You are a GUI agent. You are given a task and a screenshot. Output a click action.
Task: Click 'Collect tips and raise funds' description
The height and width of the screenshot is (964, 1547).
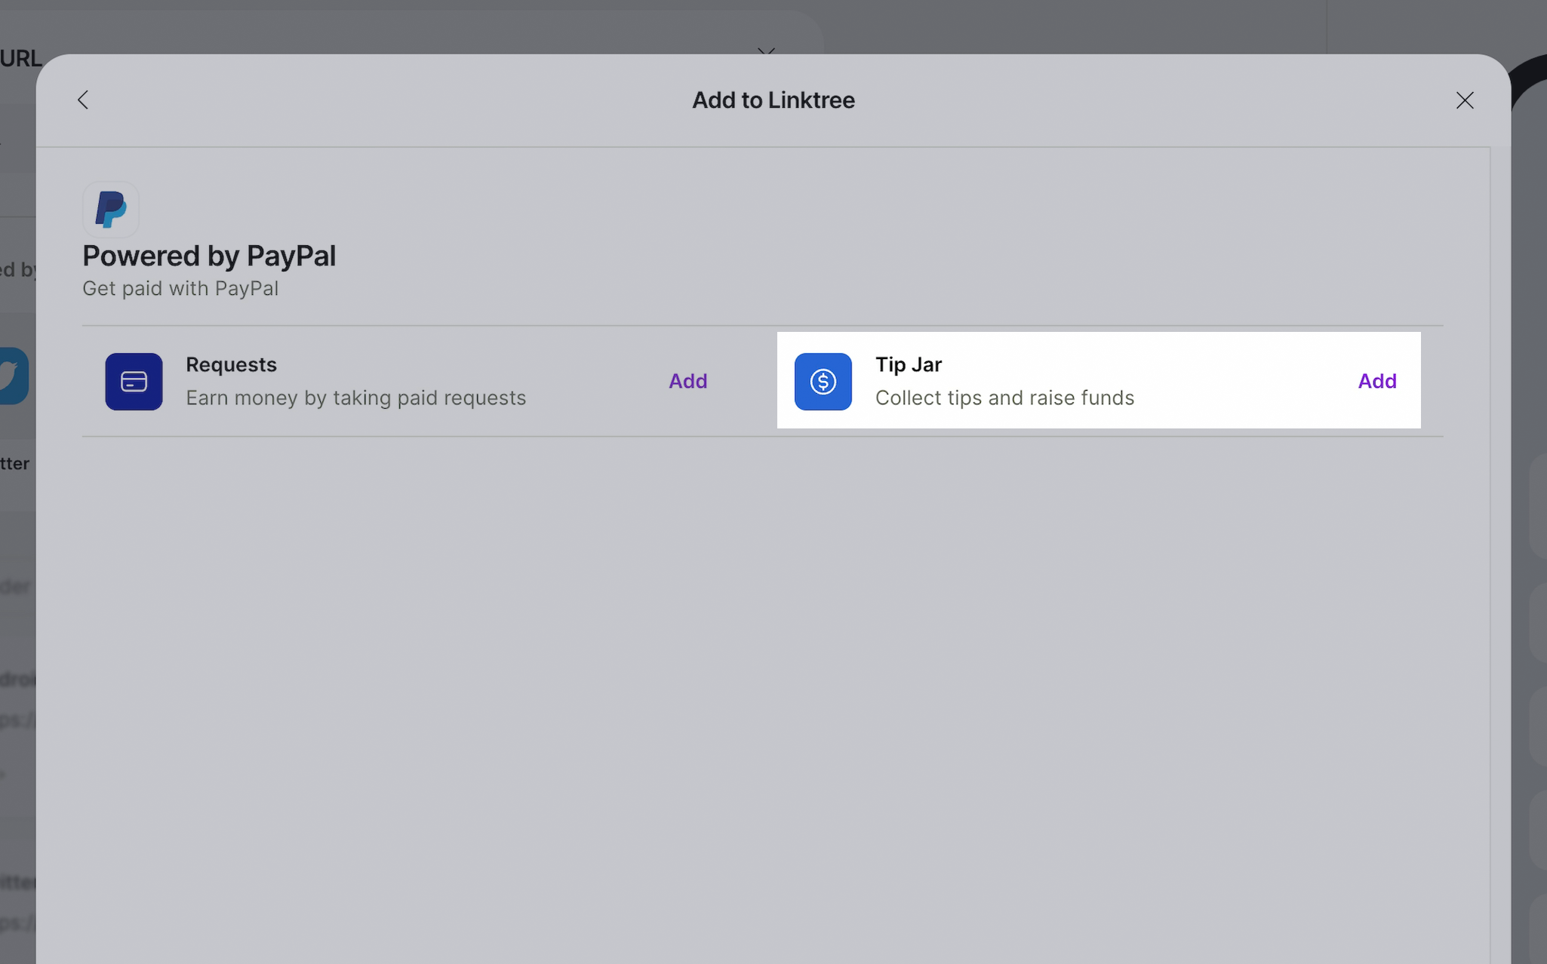pos(1004,398)
